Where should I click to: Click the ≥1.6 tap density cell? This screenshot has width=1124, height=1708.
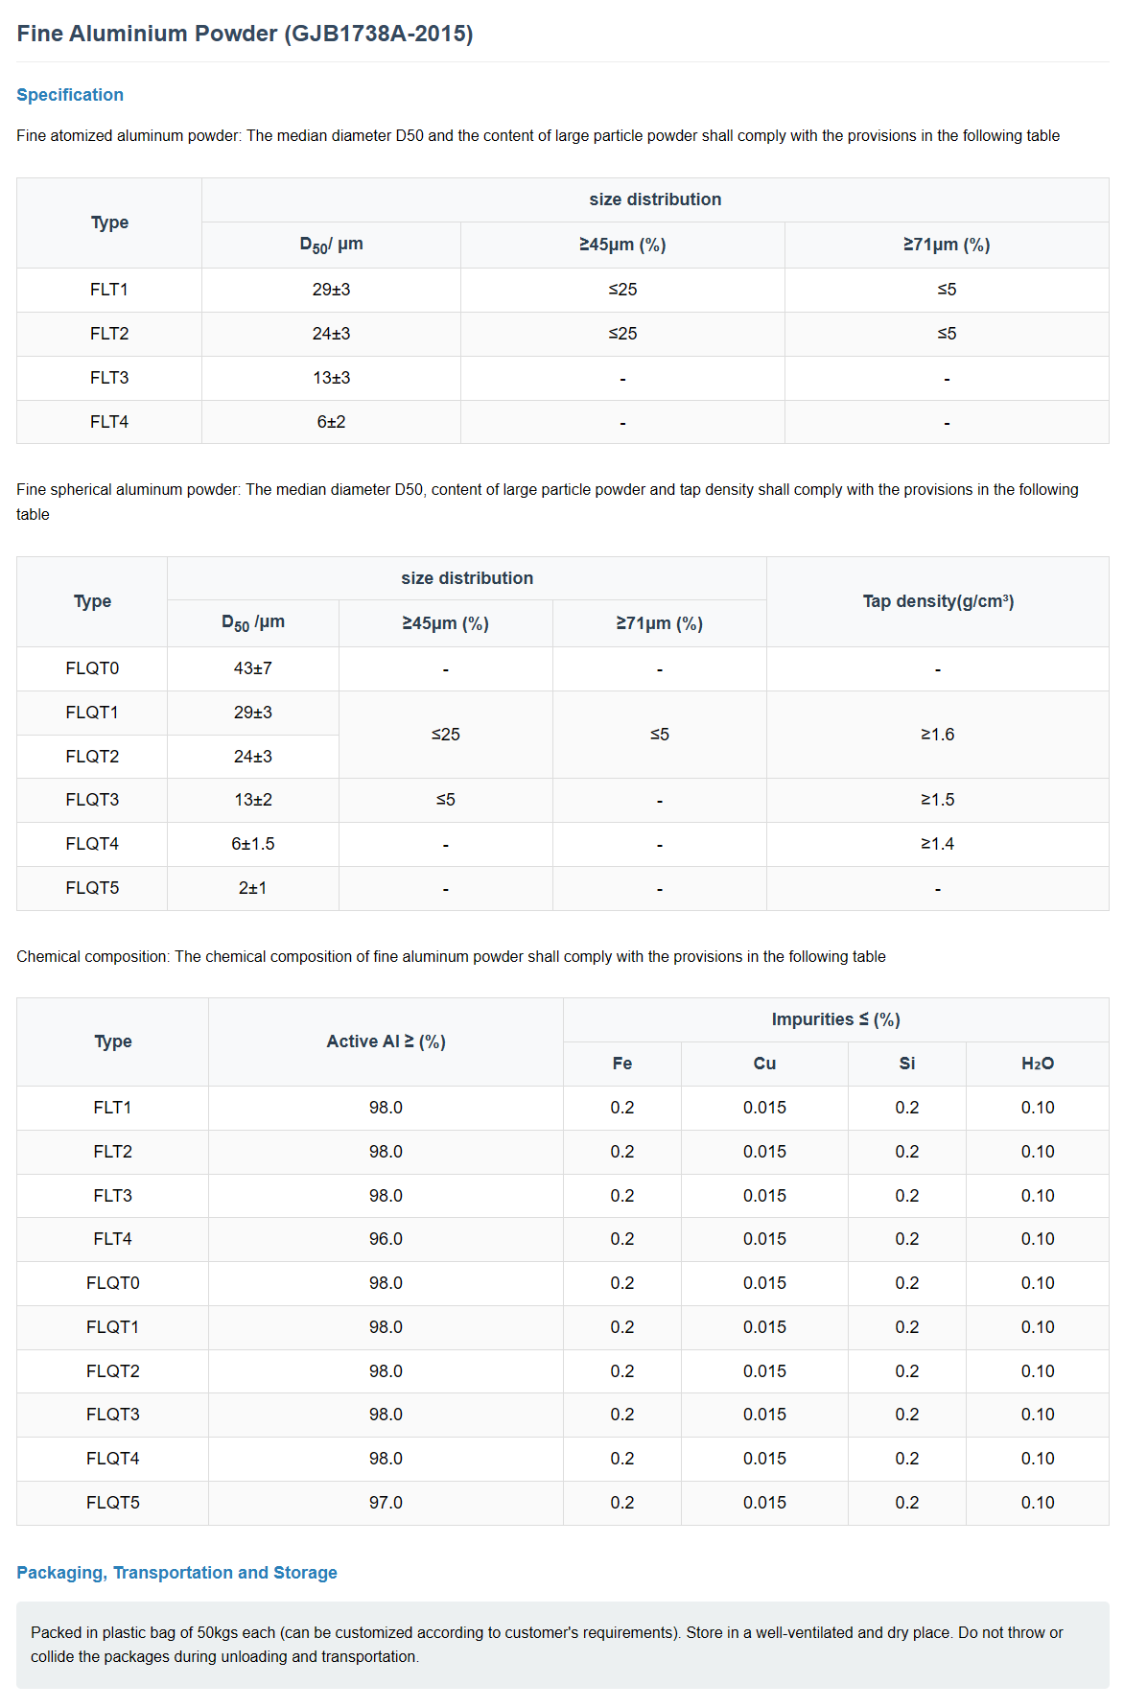tap(937, 735)
